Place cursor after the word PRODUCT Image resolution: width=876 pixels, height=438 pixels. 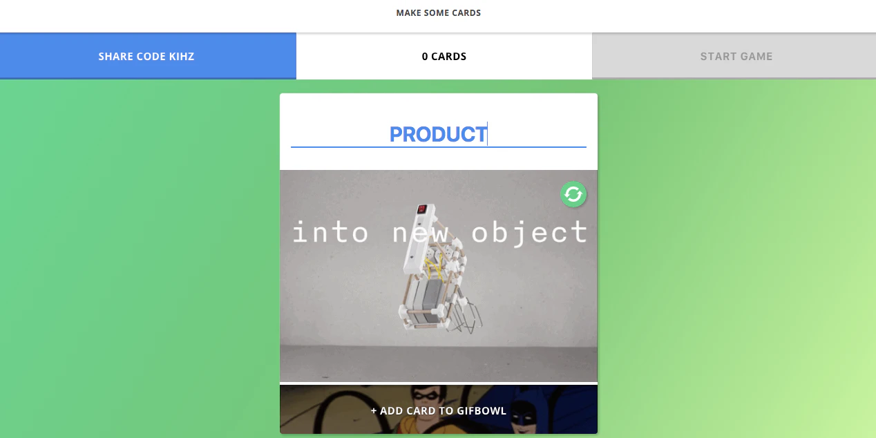click(x=488, y=134)
